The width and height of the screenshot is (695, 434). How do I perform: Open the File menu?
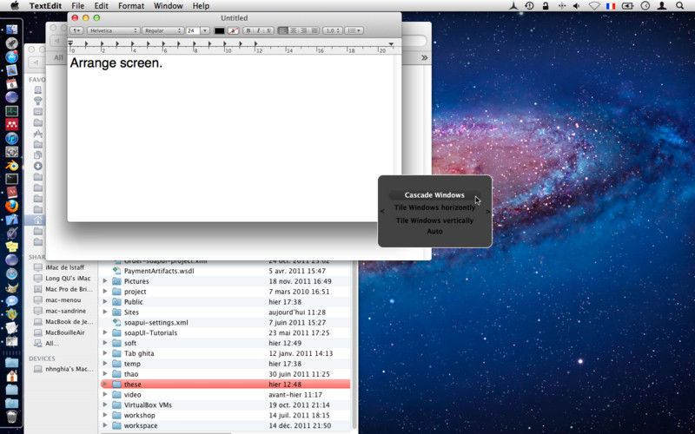pyautogui.click(x=77, y=6)
